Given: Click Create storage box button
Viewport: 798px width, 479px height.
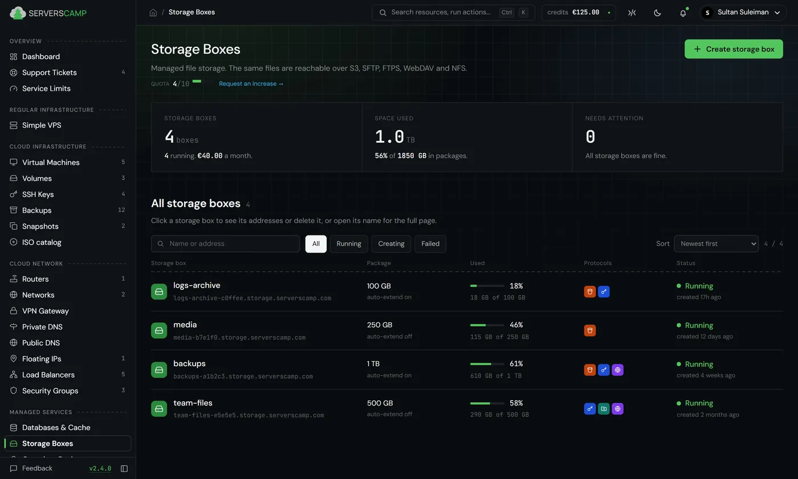Looking at the screenshot, I should tap(734, 49).
